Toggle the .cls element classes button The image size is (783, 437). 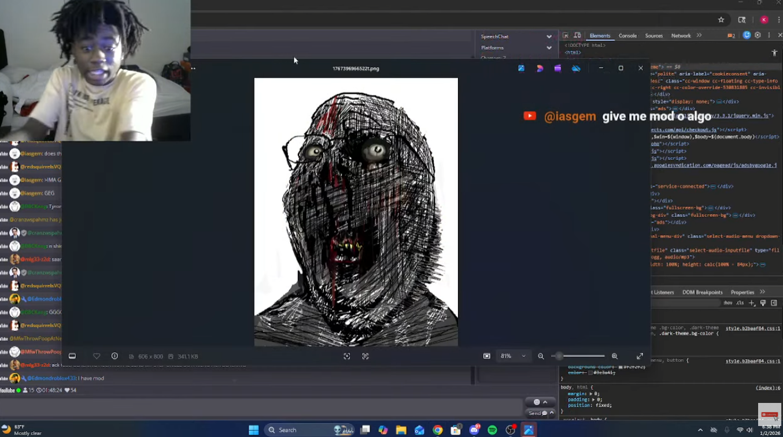740,303
